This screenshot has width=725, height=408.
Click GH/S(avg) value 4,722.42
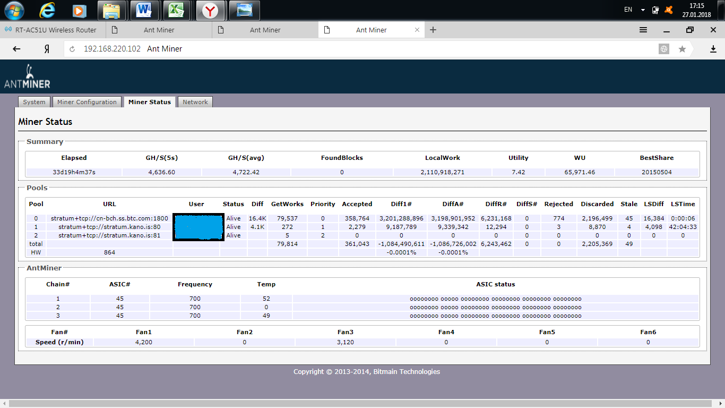click(246, 172)
